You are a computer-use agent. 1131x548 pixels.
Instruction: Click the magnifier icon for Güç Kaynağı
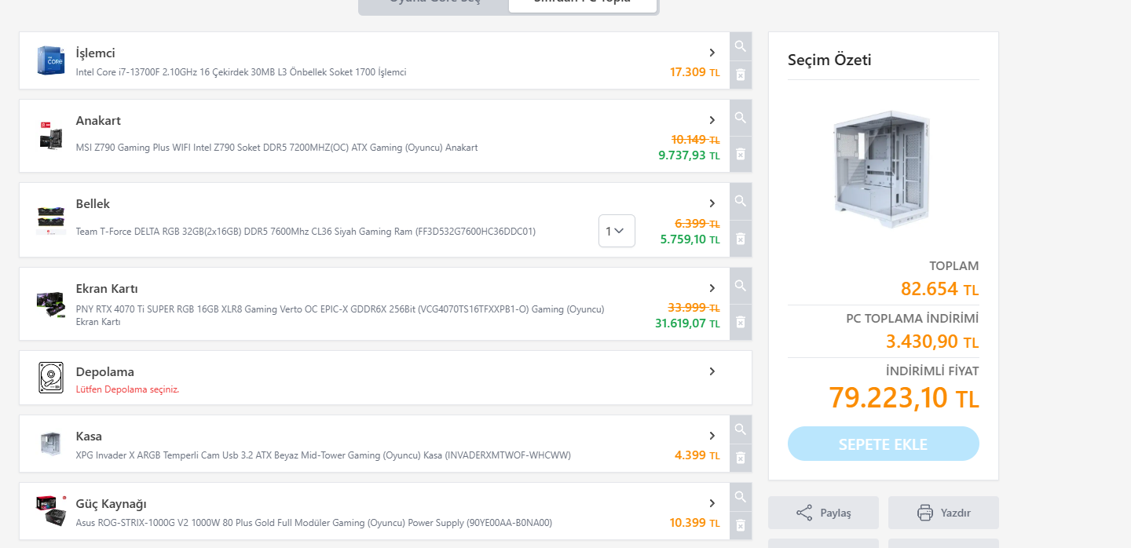point(740,496)
